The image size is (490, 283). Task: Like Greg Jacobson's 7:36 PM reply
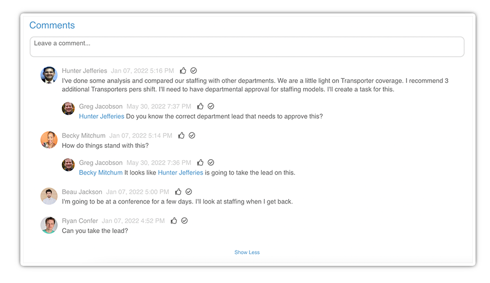coord(200,162)
